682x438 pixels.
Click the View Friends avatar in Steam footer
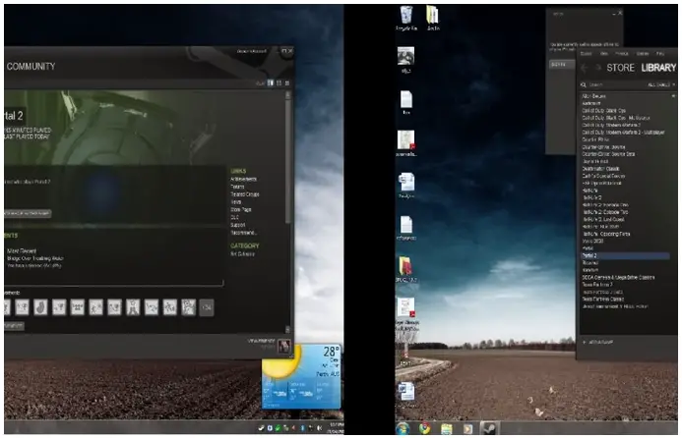[x=284, y=346]
